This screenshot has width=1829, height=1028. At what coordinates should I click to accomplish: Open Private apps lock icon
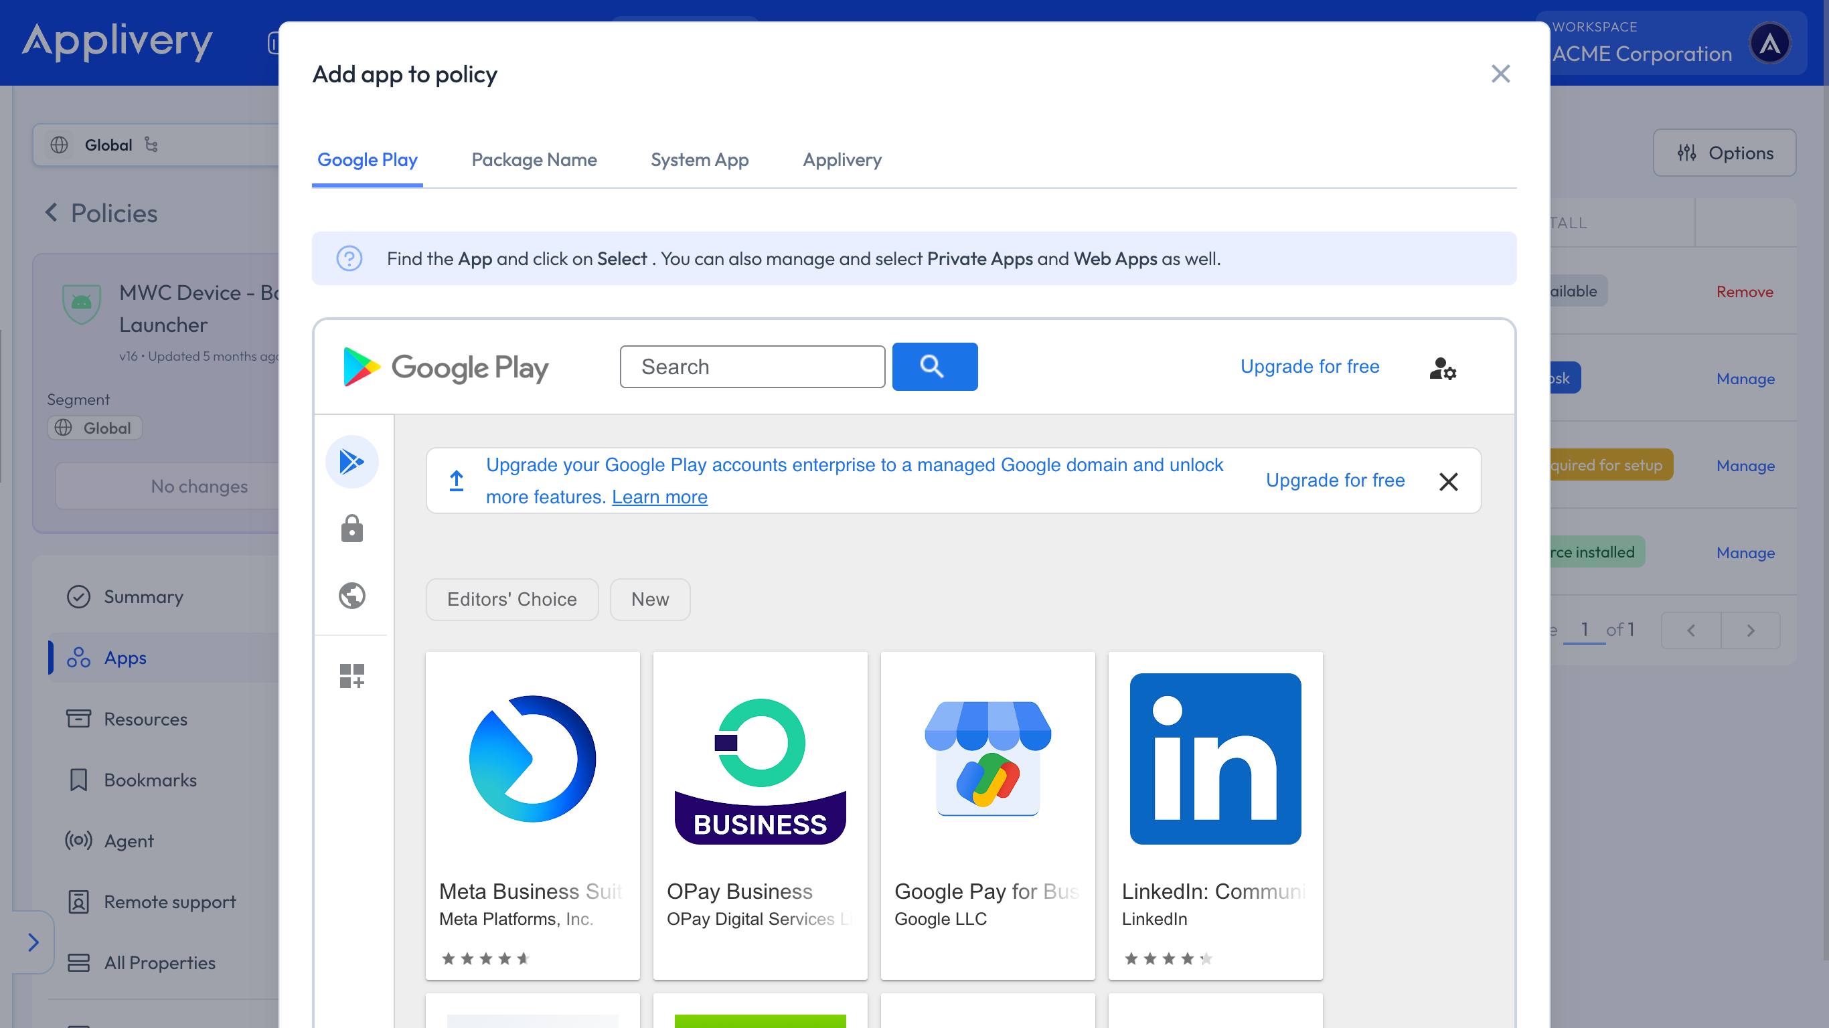tap(351, 528)
